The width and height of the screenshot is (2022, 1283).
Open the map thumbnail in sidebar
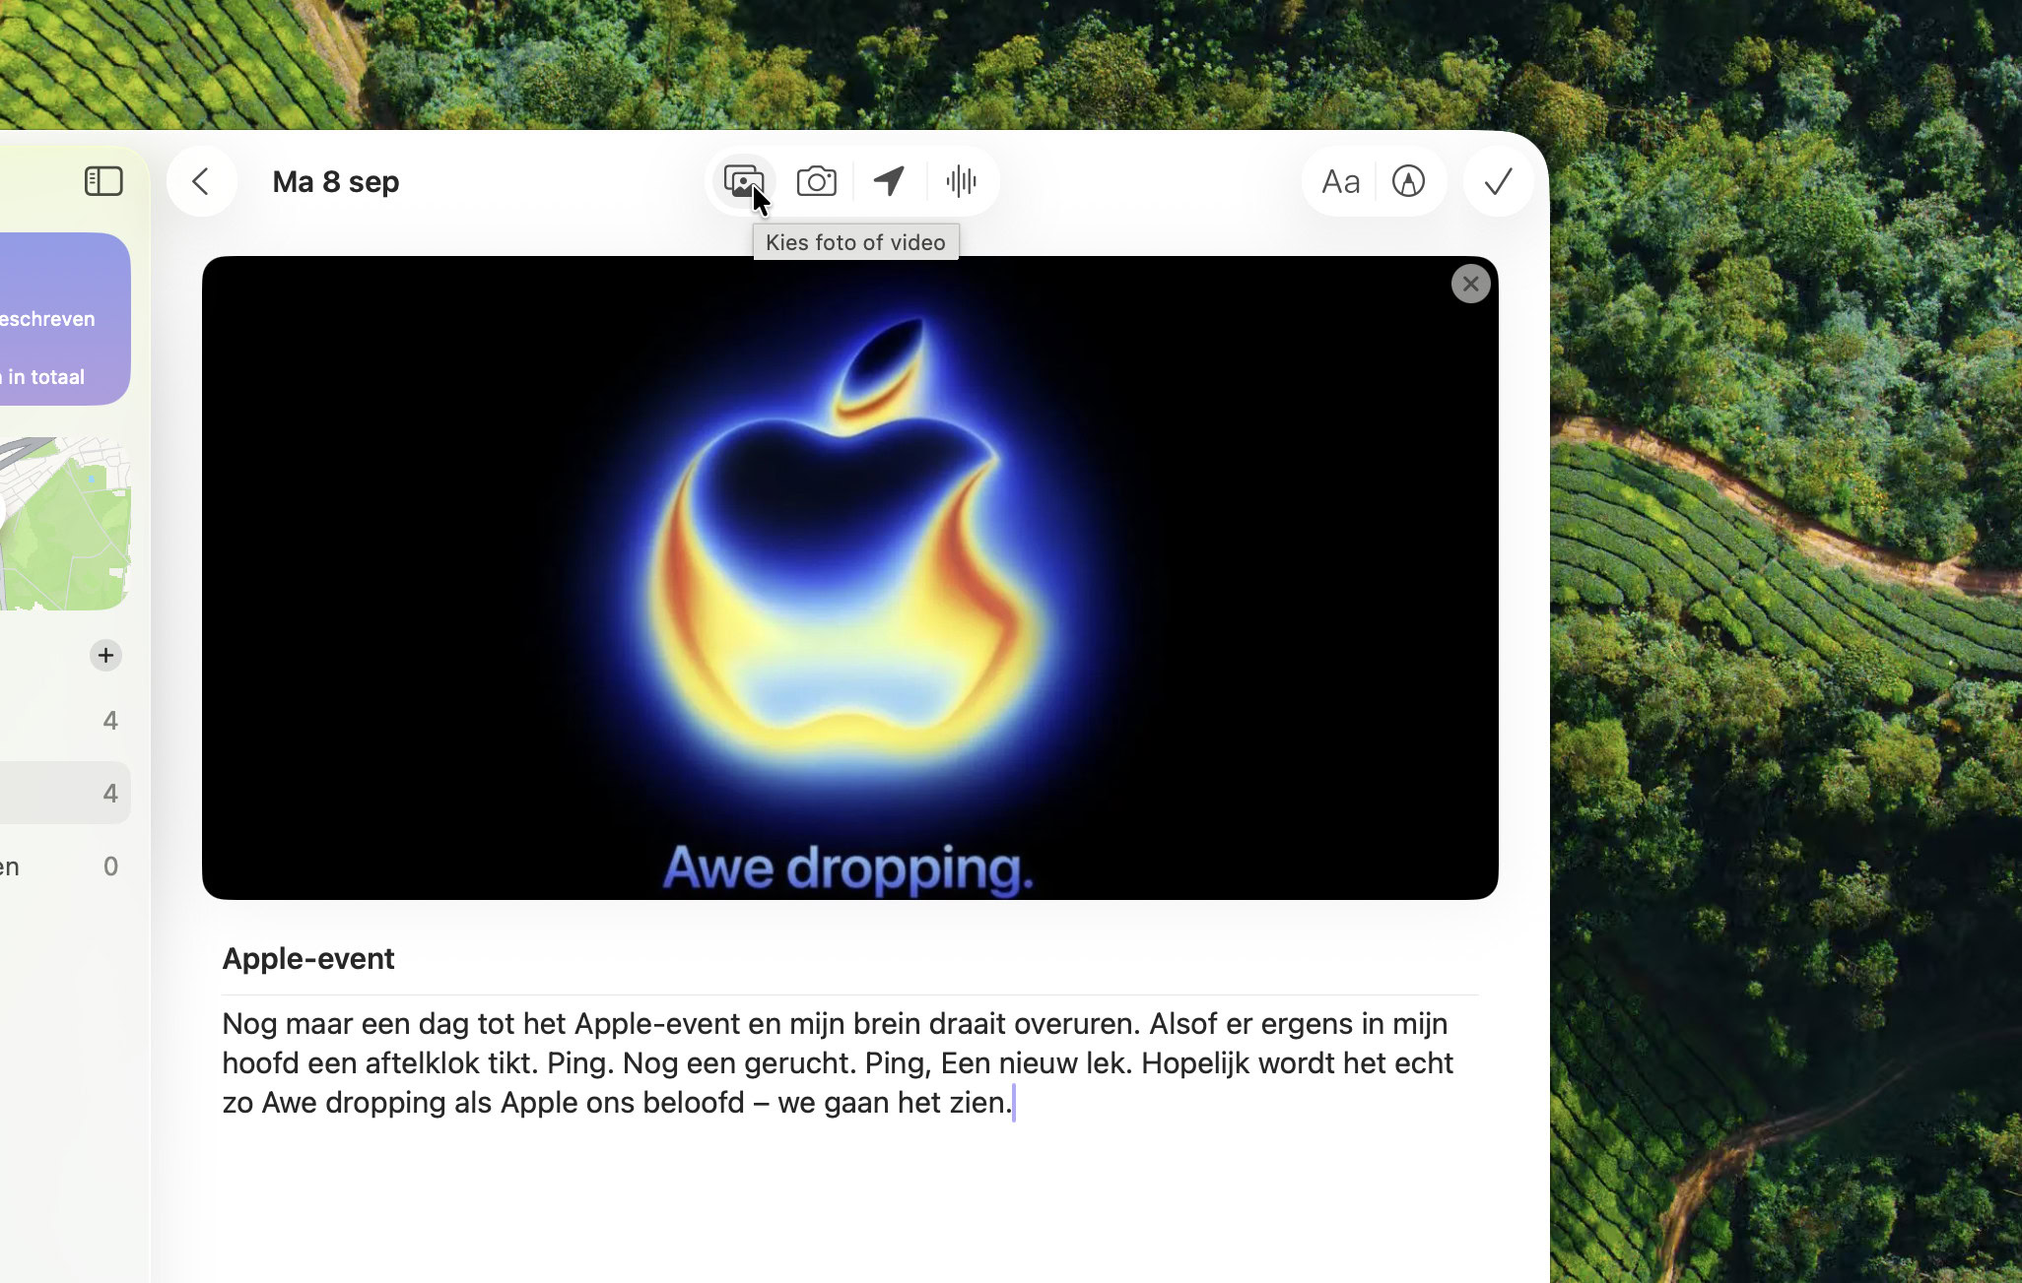[65, 524]
